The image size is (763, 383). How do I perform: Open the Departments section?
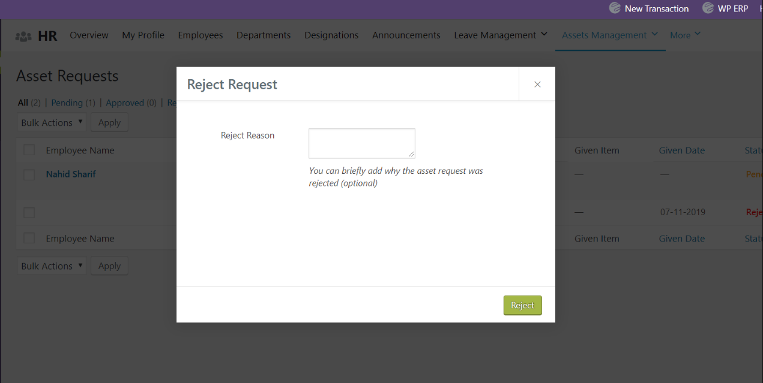(264, 35)
